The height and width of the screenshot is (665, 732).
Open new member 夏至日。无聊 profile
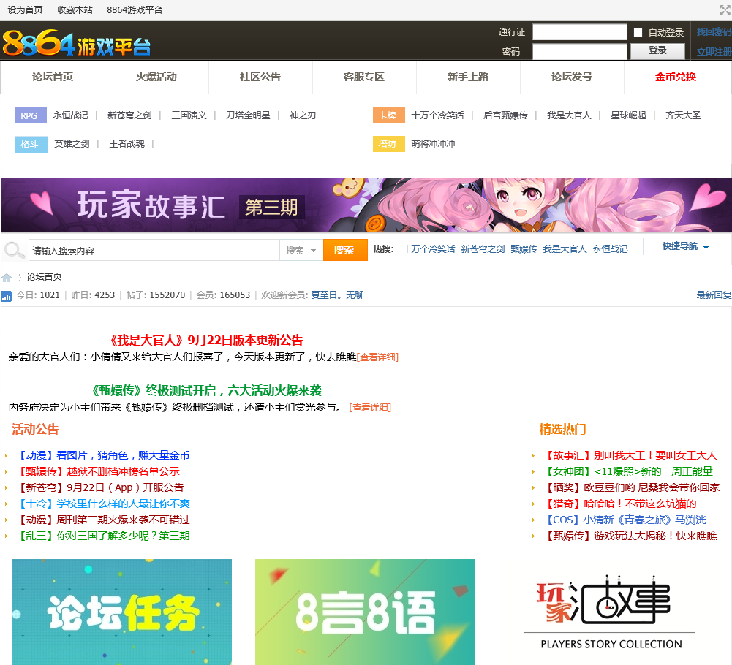pyautogui.click(x=337, y=295)
